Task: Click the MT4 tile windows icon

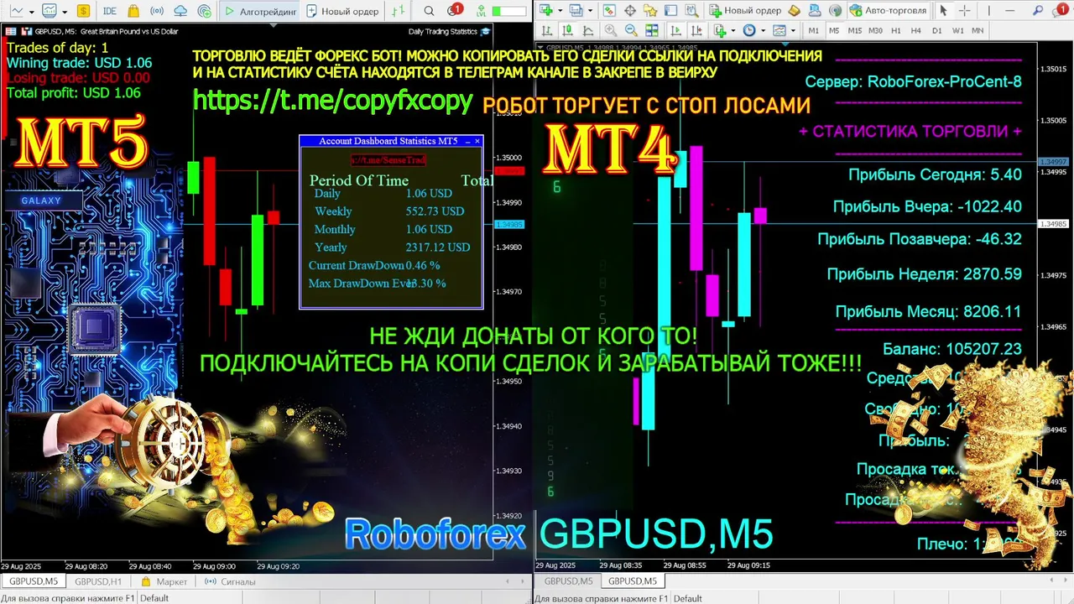Action: pyautogui.click(x=652, y=30)
